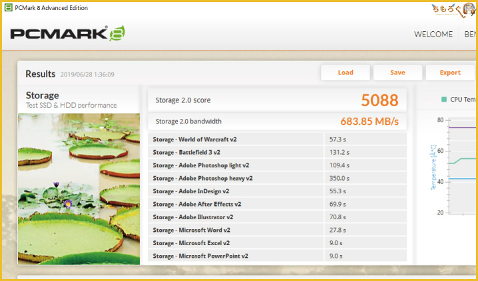Viewport: 478px width, 281px height.
Task: Click the Export button
Action: tap(450, 72)
